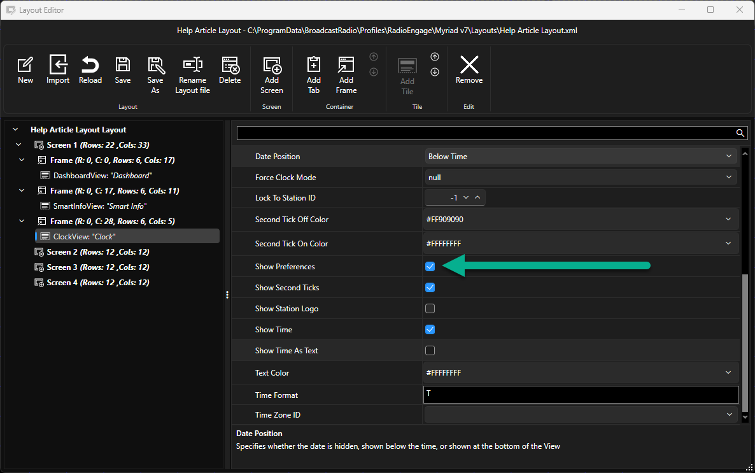Collapse the Screen 1 tree node

pos(18,145)
